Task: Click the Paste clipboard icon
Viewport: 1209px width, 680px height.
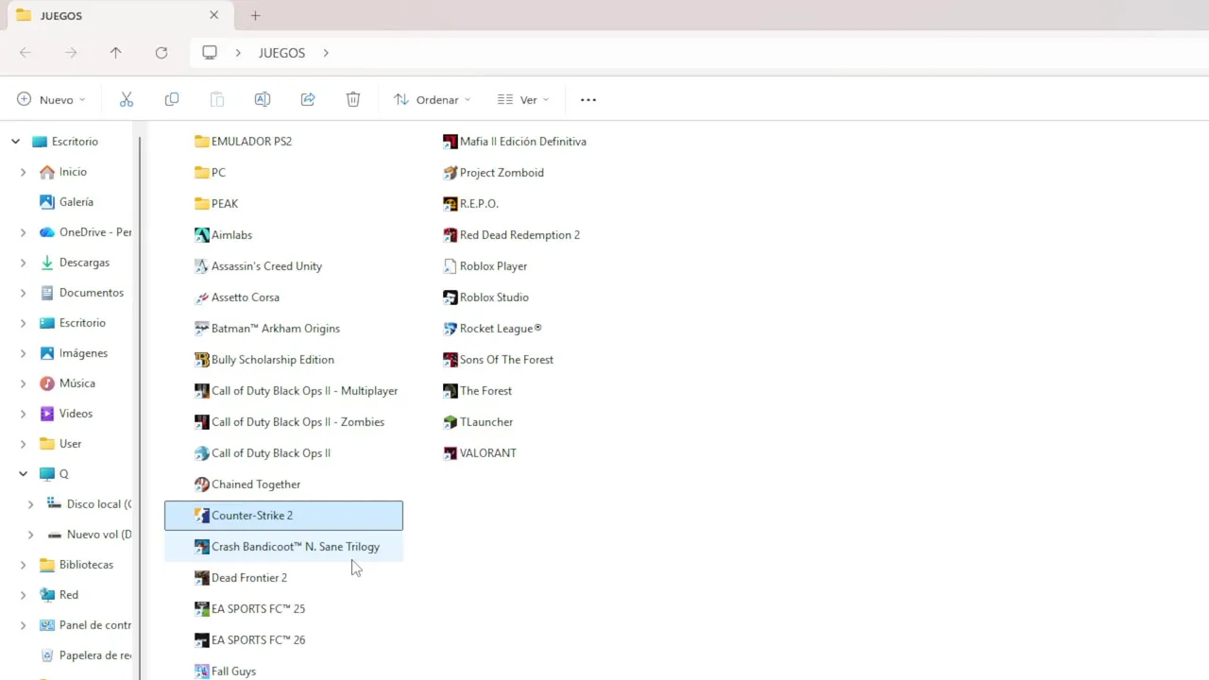Action: 217,99
